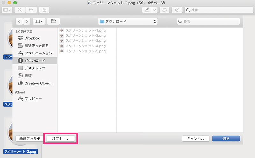The height and width of the screenshot is (158, 255).
Task: Click the Preview app icon under iCloud
Action: [20, 99]
